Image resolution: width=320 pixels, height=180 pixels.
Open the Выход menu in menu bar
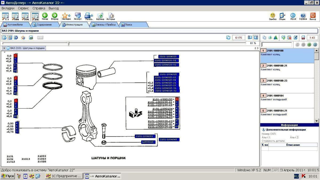point(54,8)
